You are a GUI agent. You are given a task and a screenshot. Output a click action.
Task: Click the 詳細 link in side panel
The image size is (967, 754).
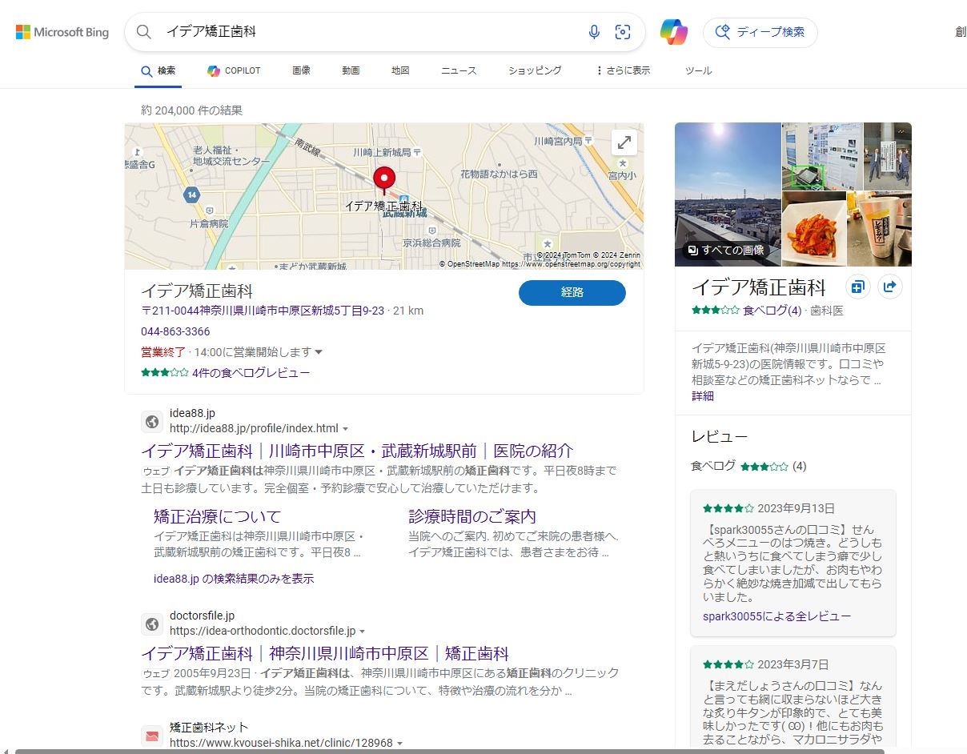pos(703,396)
